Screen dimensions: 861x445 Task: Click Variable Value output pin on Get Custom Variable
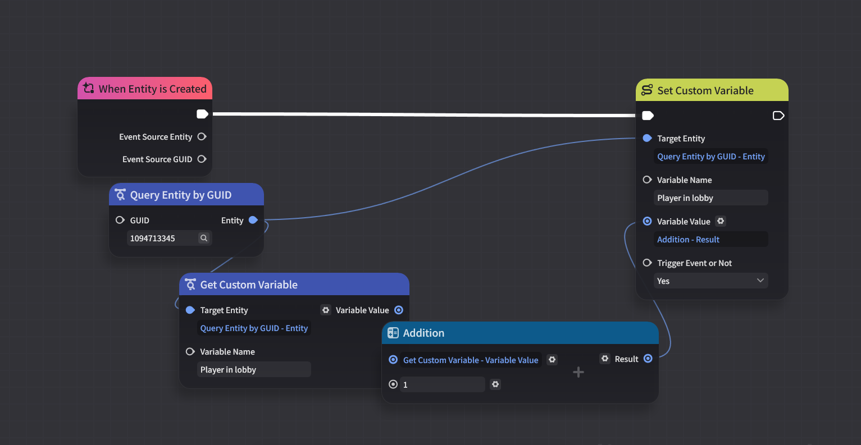tap(399, 310)
